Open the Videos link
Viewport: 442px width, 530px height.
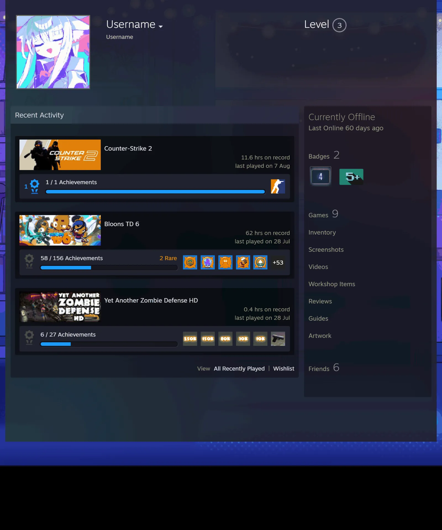(x=318, y=267)
